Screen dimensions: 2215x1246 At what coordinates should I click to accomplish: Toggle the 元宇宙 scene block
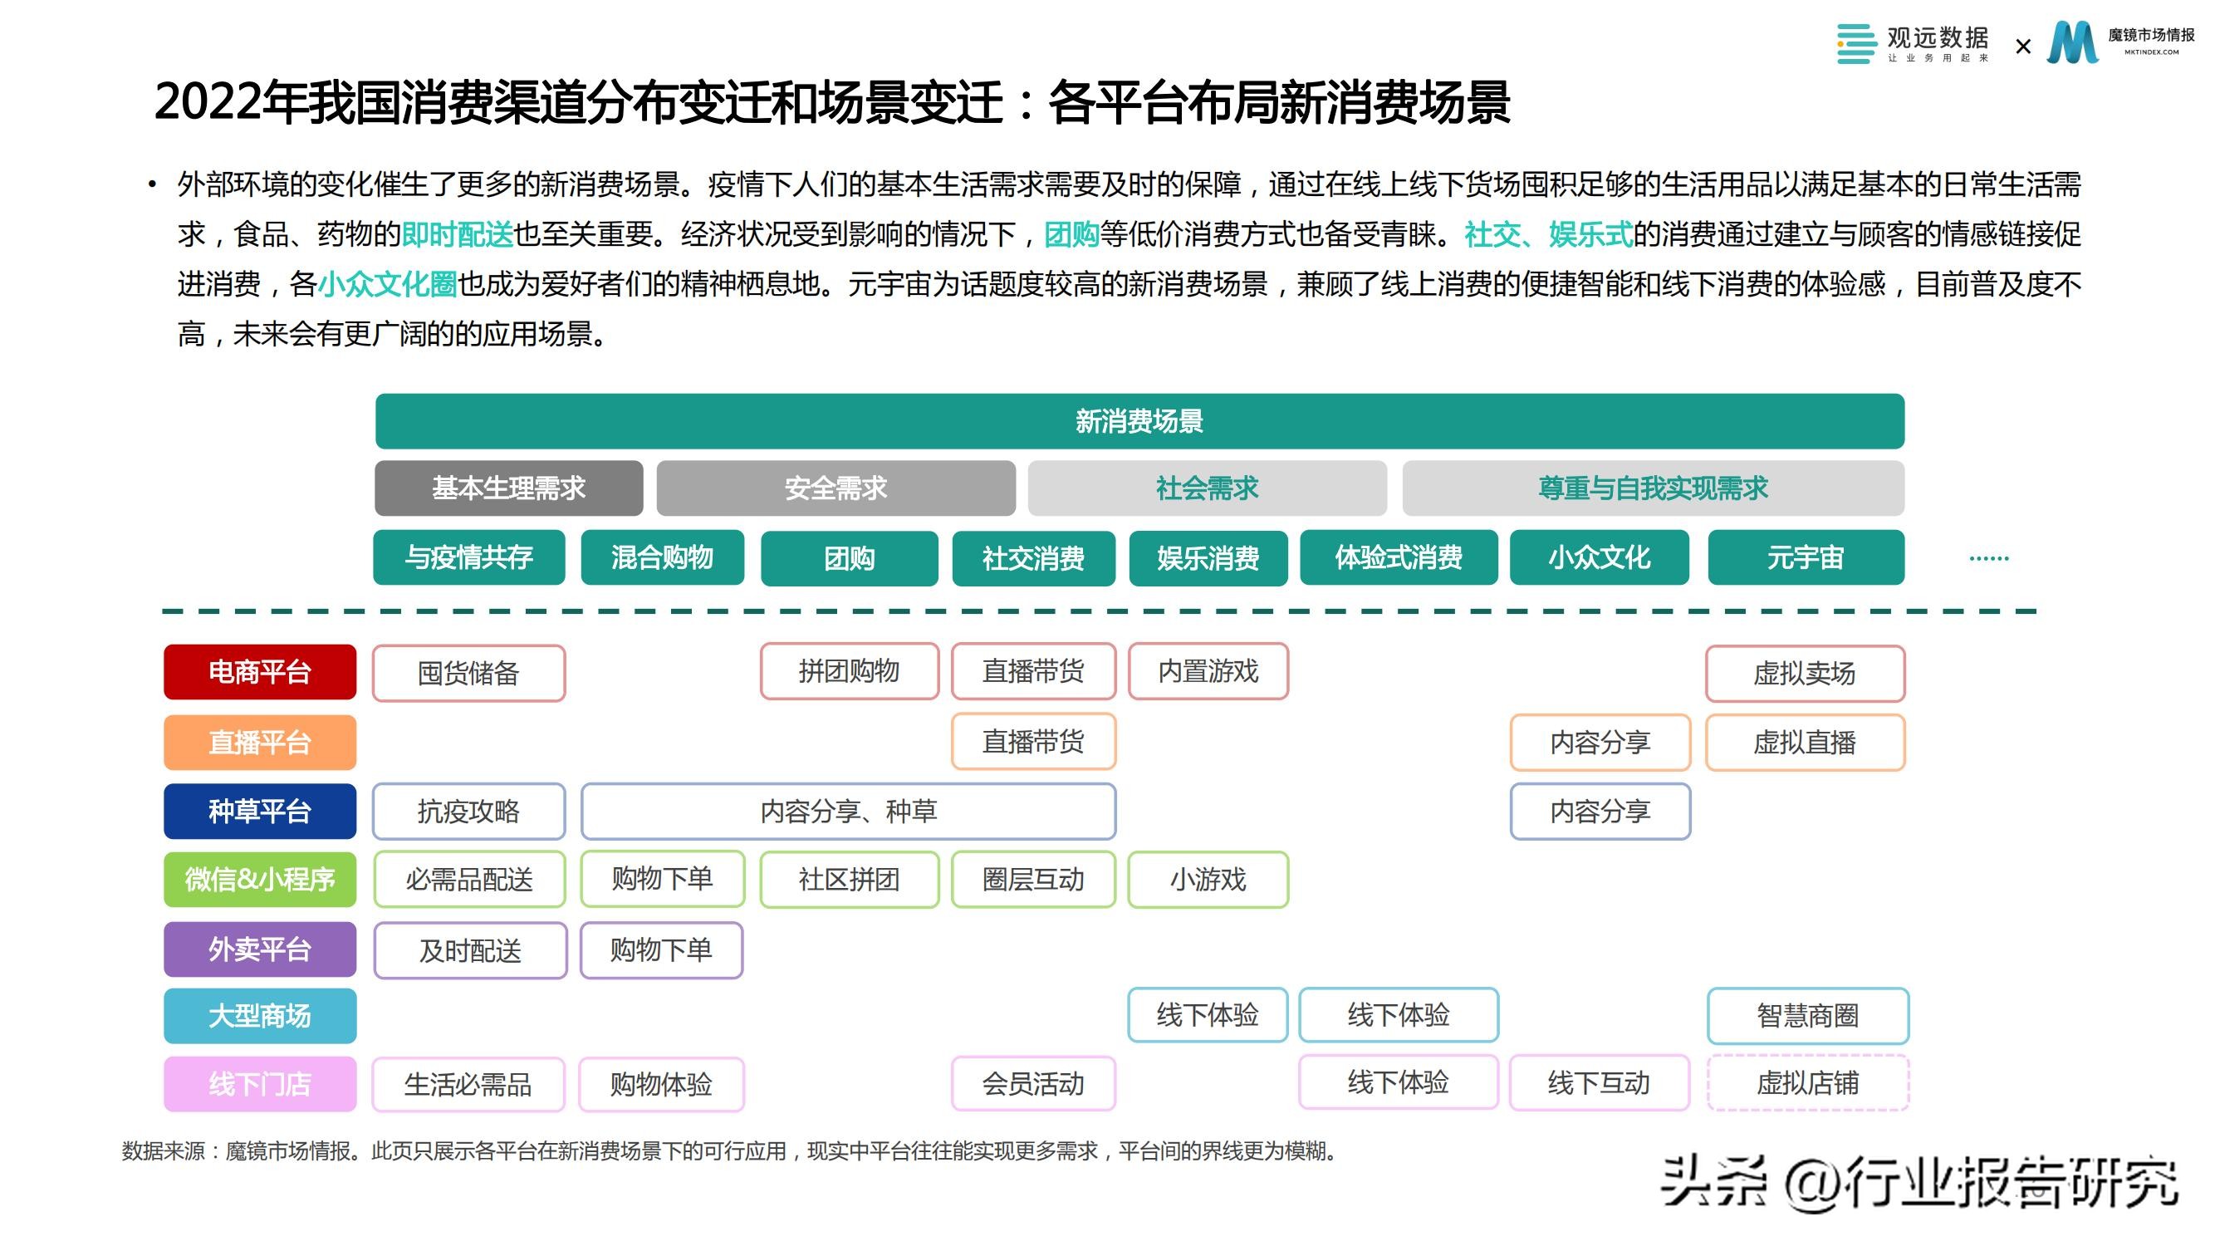(x=1805, y=558)
